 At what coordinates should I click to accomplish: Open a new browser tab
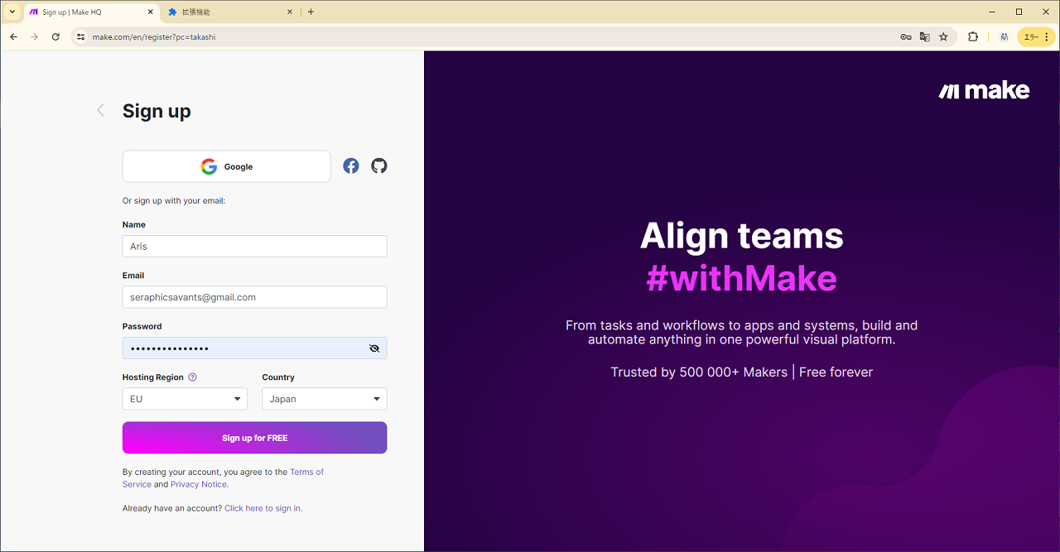pos(311,12)
